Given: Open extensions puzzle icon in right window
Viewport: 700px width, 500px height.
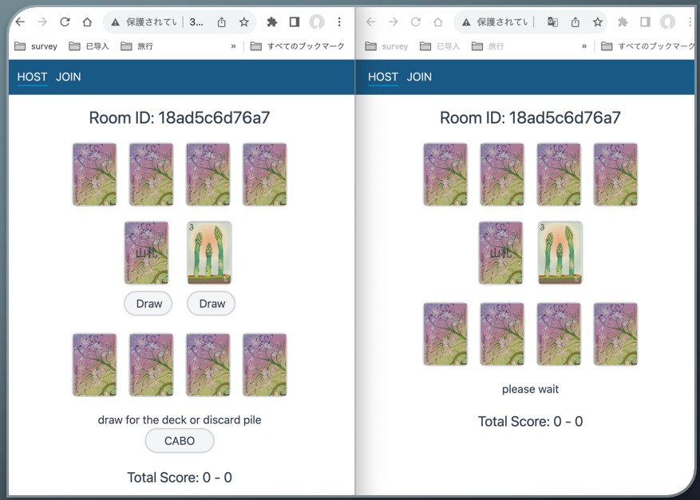Looking at the screenshot, I should (623, 22).
